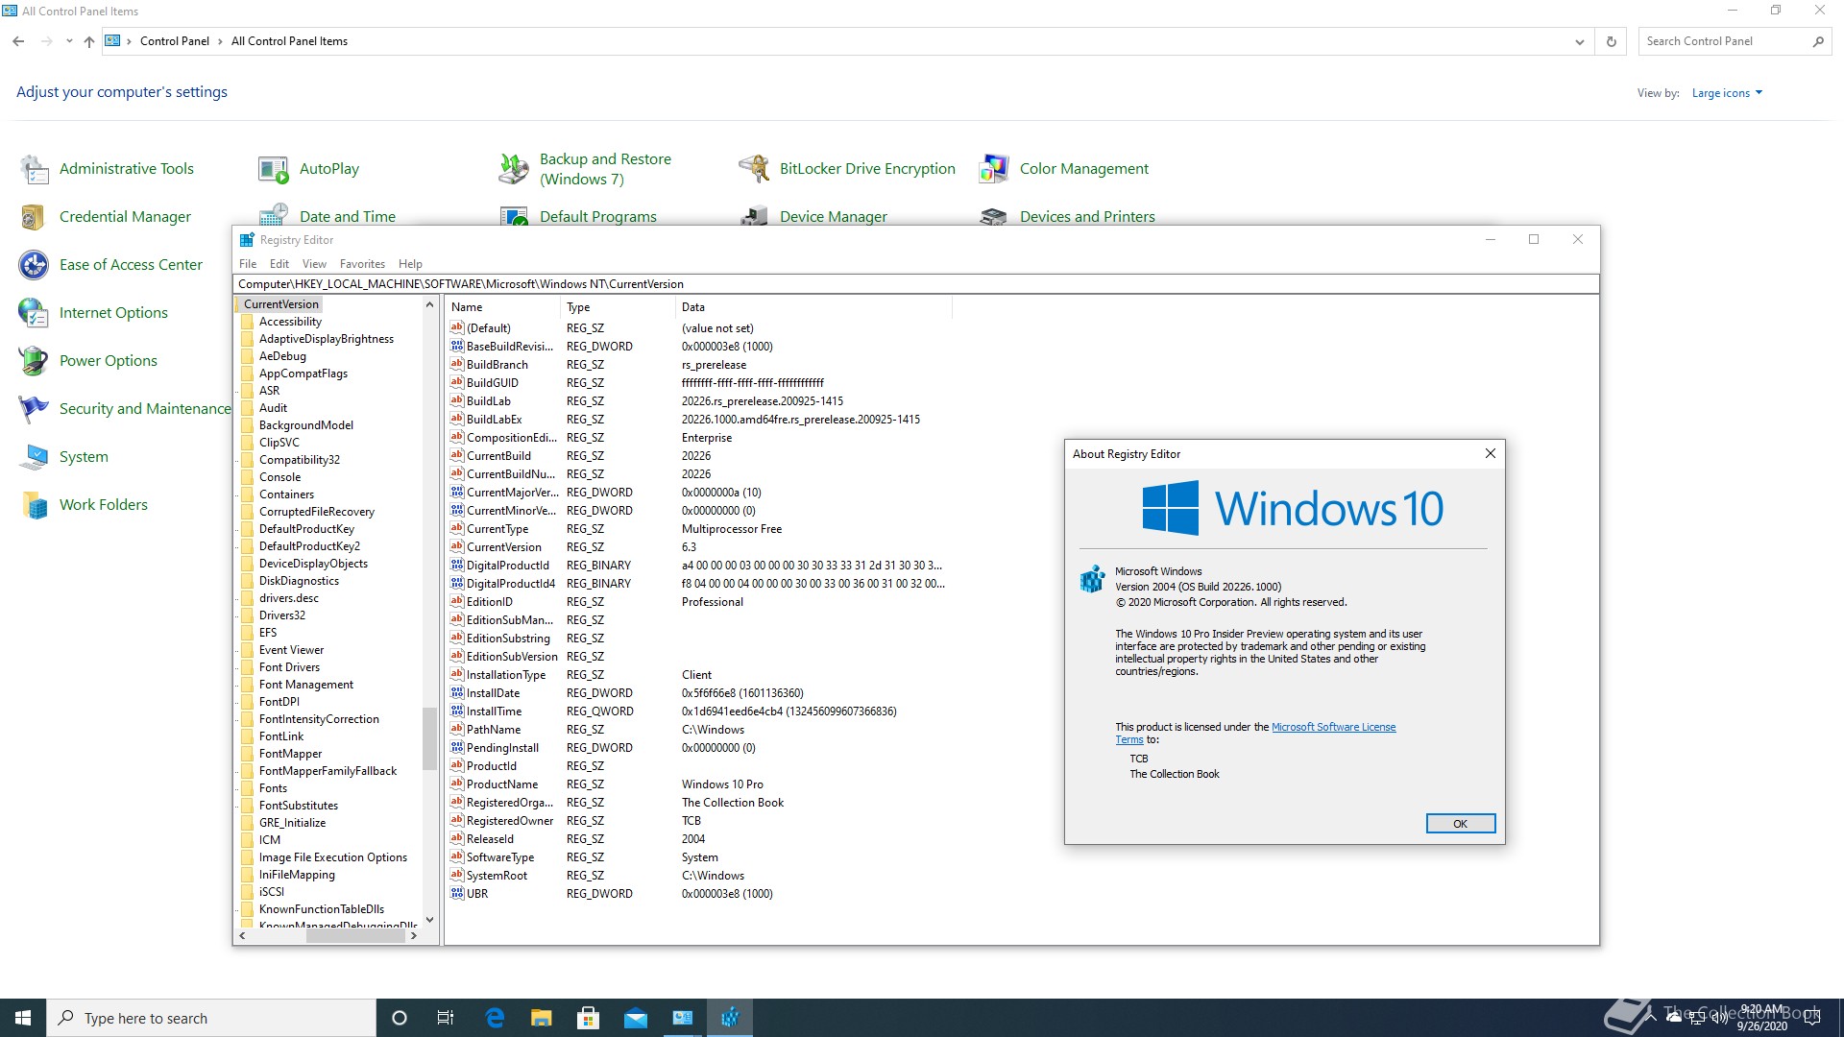Select Image File Execution Options key
Image resolution: width=1844 pixels, height=1037 pixels.
[332, 857]
